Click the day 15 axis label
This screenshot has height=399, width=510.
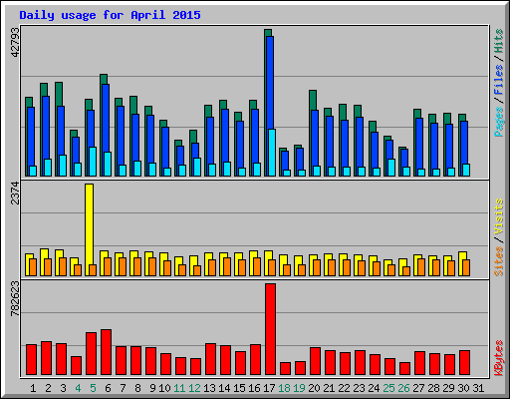click(x=239, y=388)
